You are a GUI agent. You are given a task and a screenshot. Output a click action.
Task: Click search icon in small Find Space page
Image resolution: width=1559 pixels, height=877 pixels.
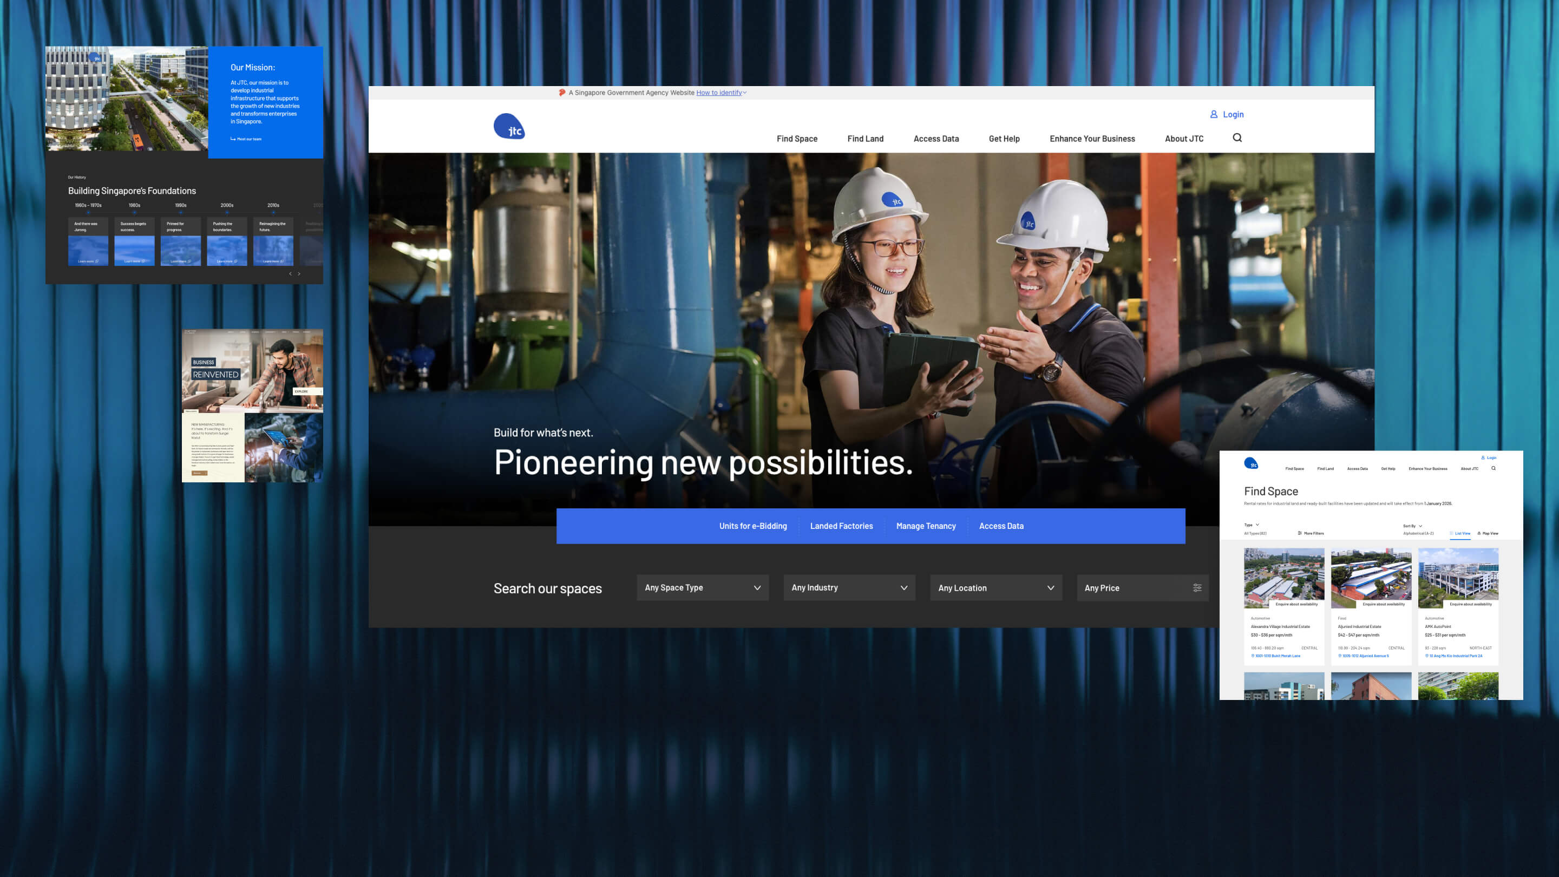coord(1493,468)
